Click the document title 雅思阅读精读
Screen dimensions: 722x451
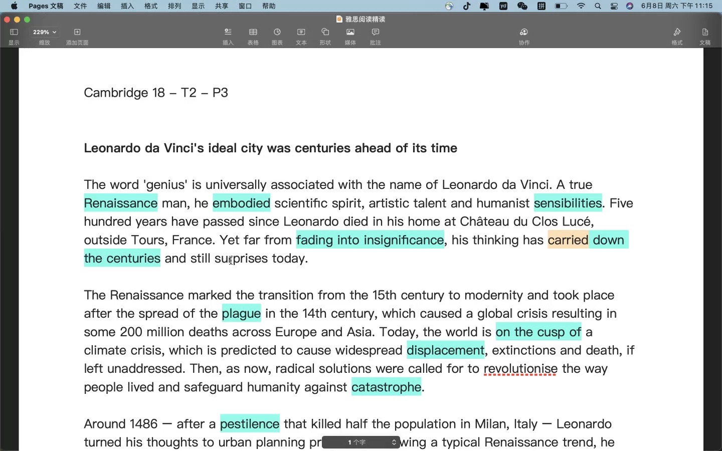pos(366,19)
